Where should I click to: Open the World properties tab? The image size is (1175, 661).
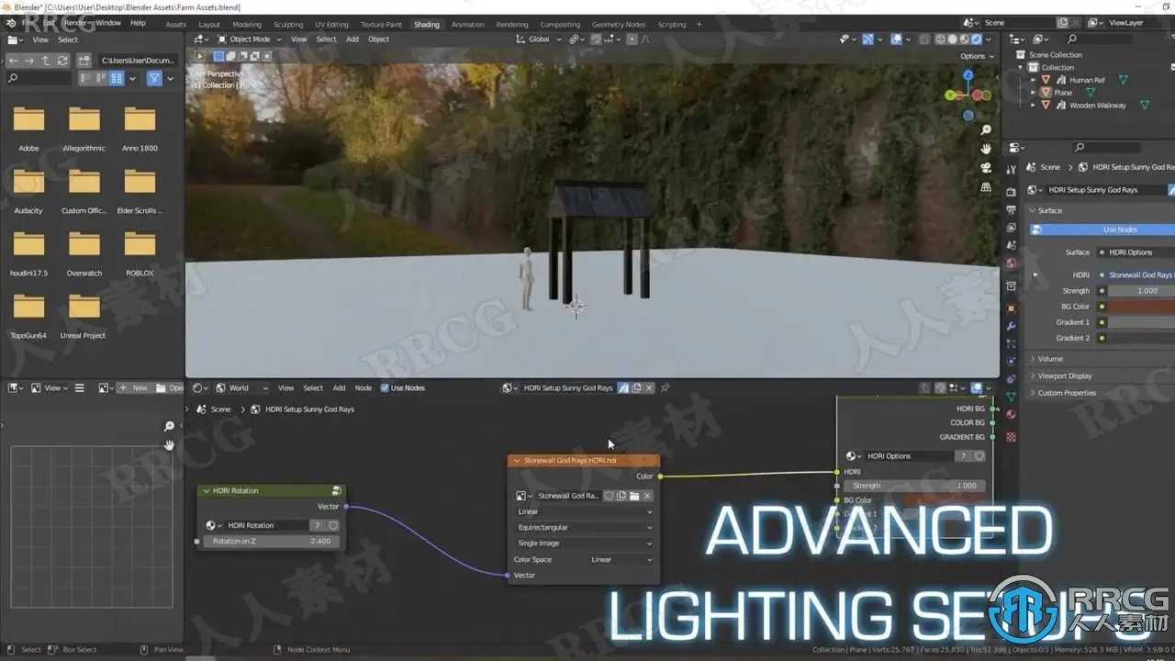[1011, 263]
